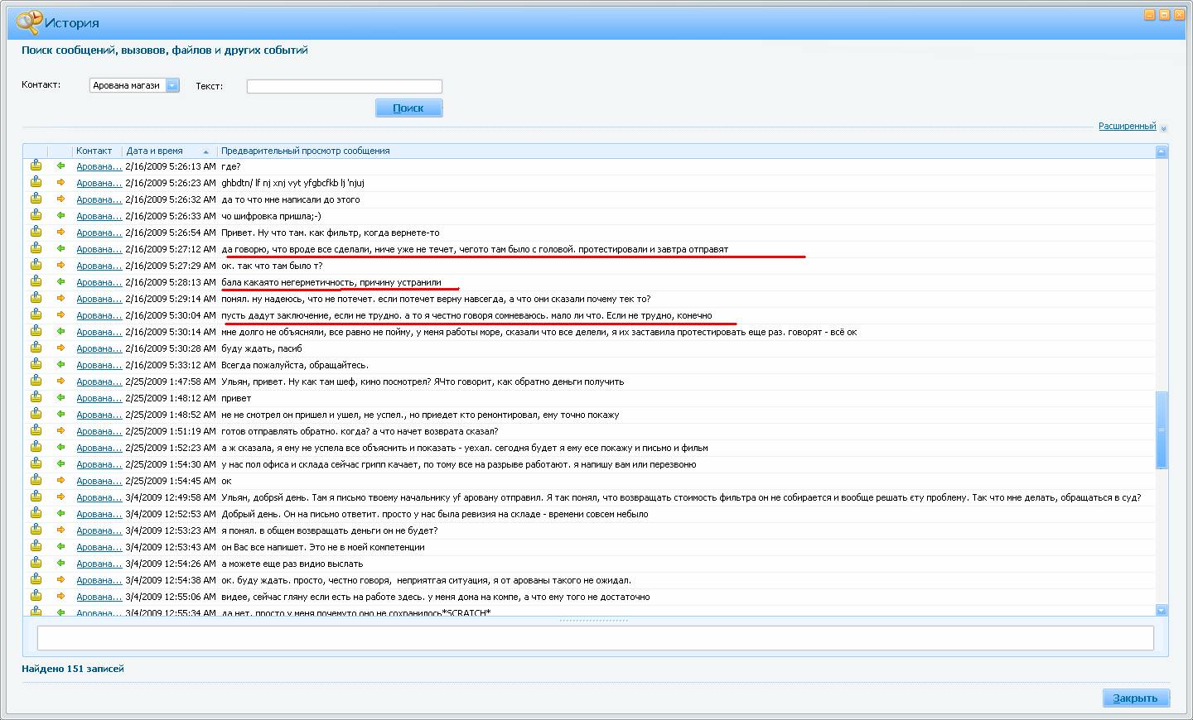Open the Контакт dropdown list
Screen dimensions: 1193x720
tap(172, 85)
